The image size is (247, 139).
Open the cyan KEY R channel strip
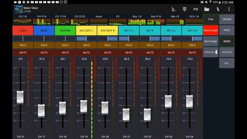(150, 31)
